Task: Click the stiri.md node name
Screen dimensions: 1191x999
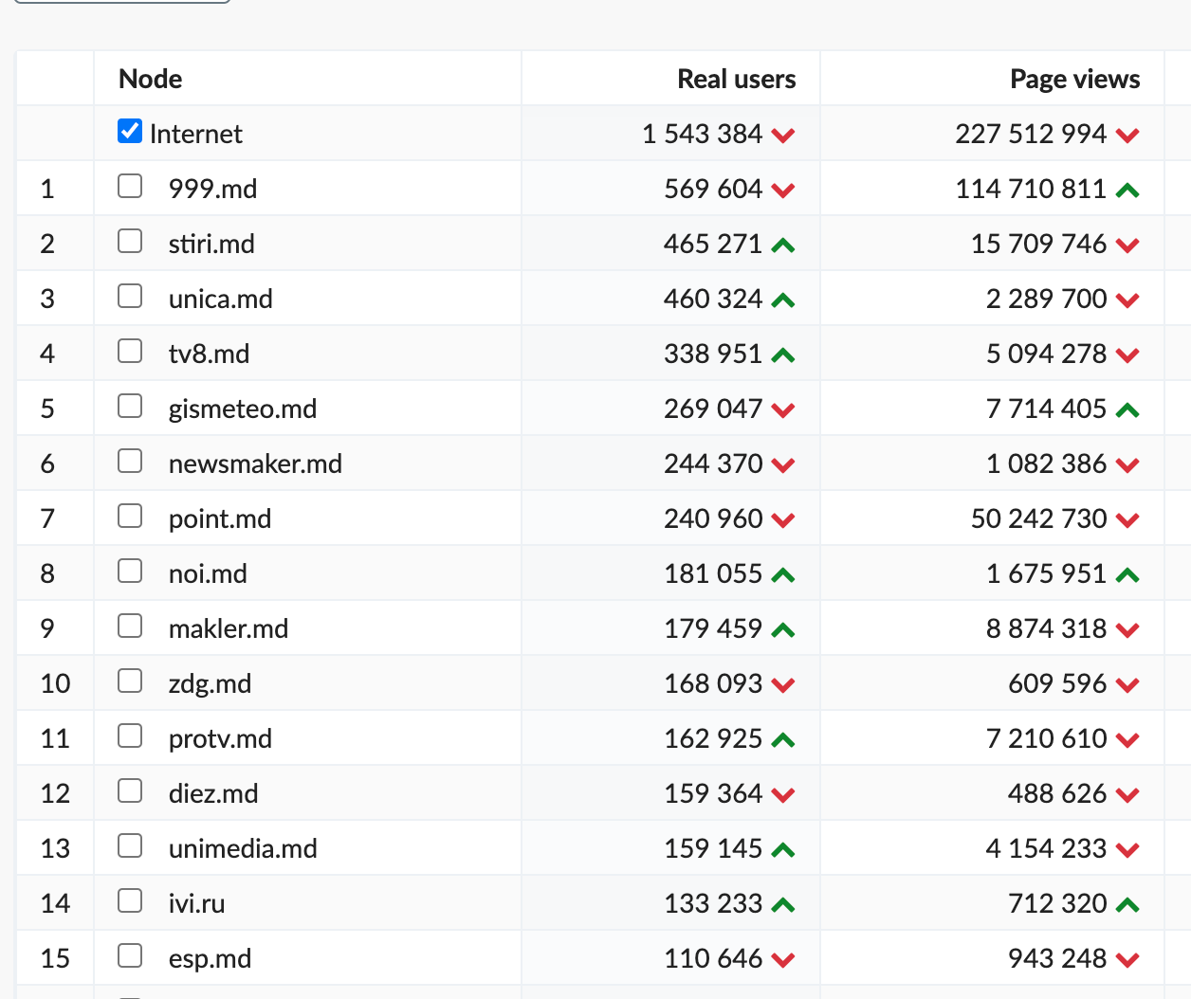Action: click(211, 244)
